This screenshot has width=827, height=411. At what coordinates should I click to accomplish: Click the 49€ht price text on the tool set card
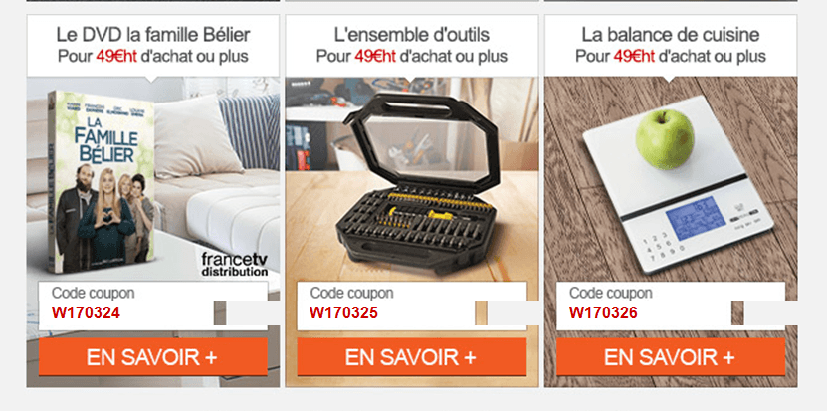click(375, 56)
